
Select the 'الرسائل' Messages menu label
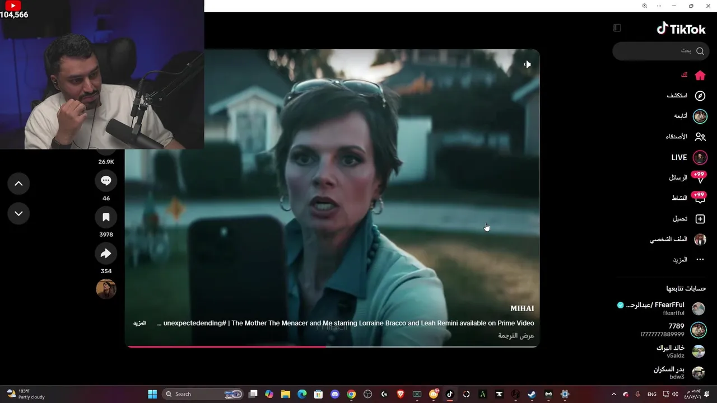678,177
